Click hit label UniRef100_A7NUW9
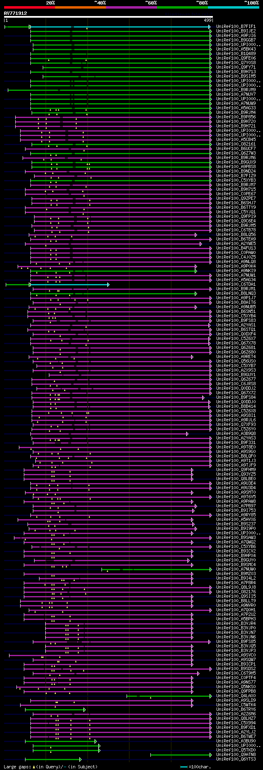The height and width of the screenshot is (770, 263). tap(236, 104)
